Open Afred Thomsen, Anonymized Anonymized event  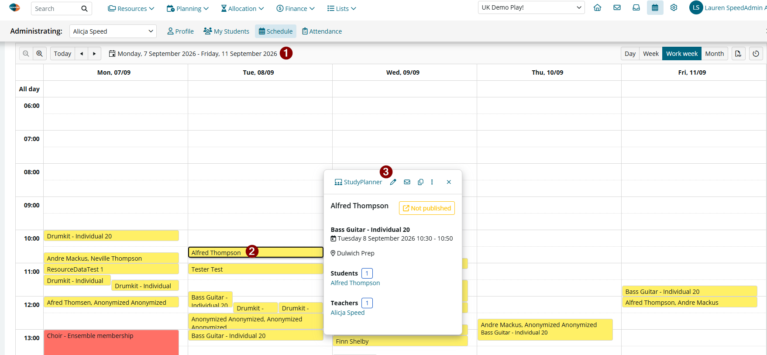click(111, 302)
